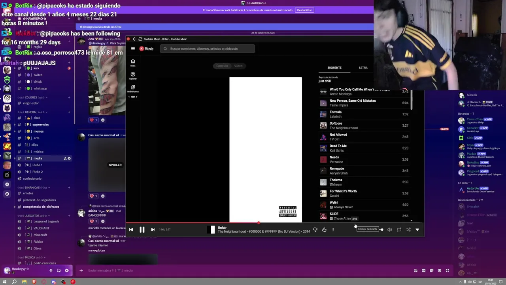Open the emoji picker in Discord

point(439,270)
